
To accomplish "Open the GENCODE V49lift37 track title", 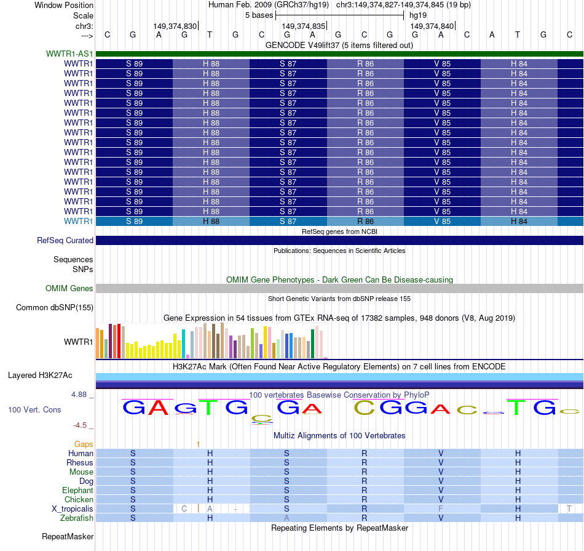I will pyautogui.click(x=339, y=45).
